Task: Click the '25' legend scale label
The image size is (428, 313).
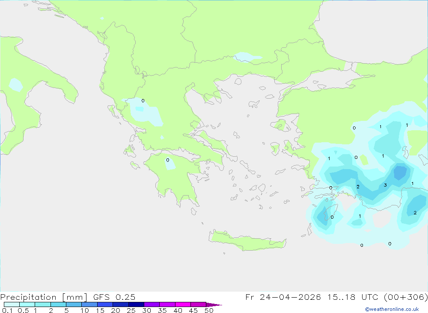Action: click(131, 310)
